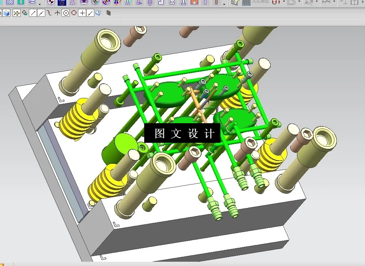Toggle the profile curve icon beside the Line tool
Screen dimensions: 365x266
(41, 13)
